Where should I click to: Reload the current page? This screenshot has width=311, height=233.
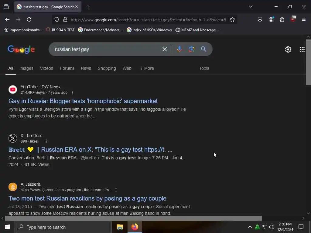point(29,19)
